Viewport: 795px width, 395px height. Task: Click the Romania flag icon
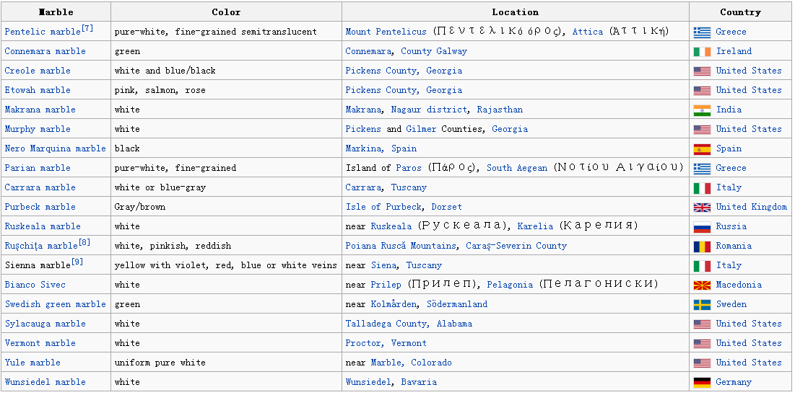(701, 246)
